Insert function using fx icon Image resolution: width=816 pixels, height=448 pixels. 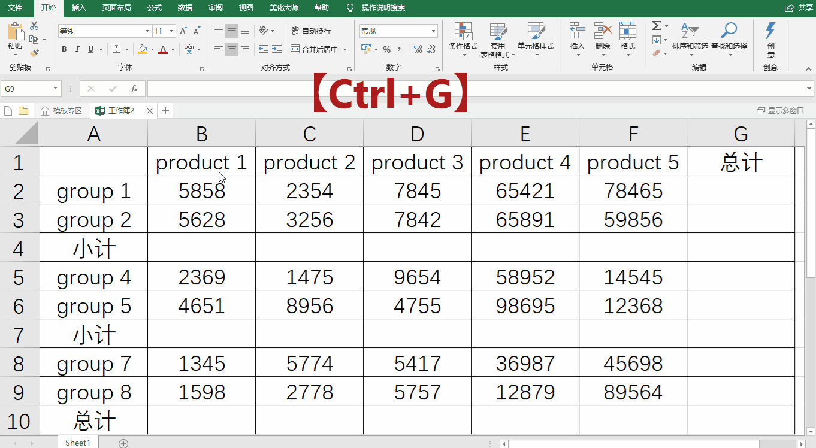134,89
